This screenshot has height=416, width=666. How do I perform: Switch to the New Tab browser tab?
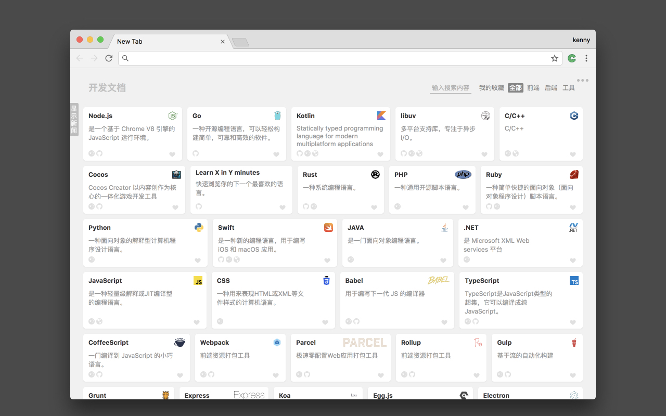170,41
